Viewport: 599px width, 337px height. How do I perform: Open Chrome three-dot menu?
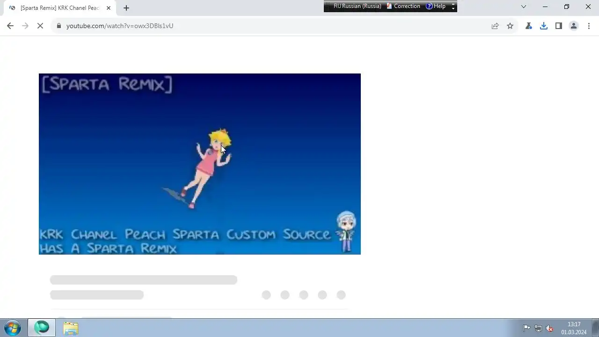coord(589,26)
